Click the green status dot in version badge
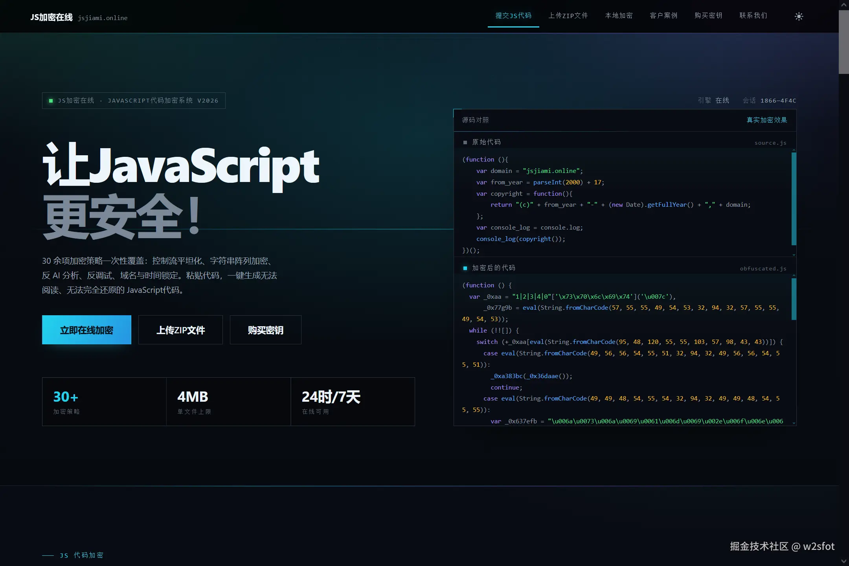 (x=51, y=101)
